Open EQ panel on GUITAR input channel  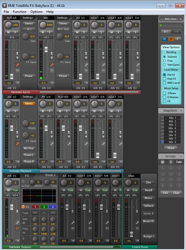click(x=17, y=70)
